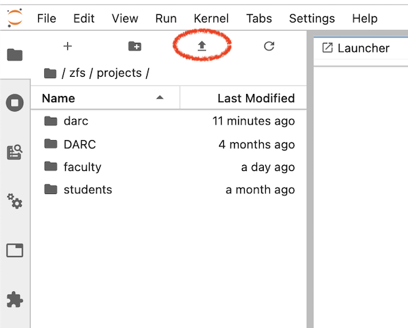
Task: Open the Extension Manager puzzle icon
Action: (x=15, y=299)
